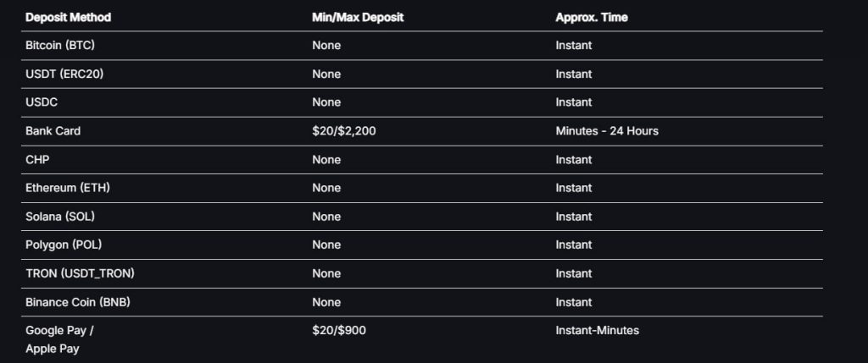Click the Approx. Time column header

(591, 17)
